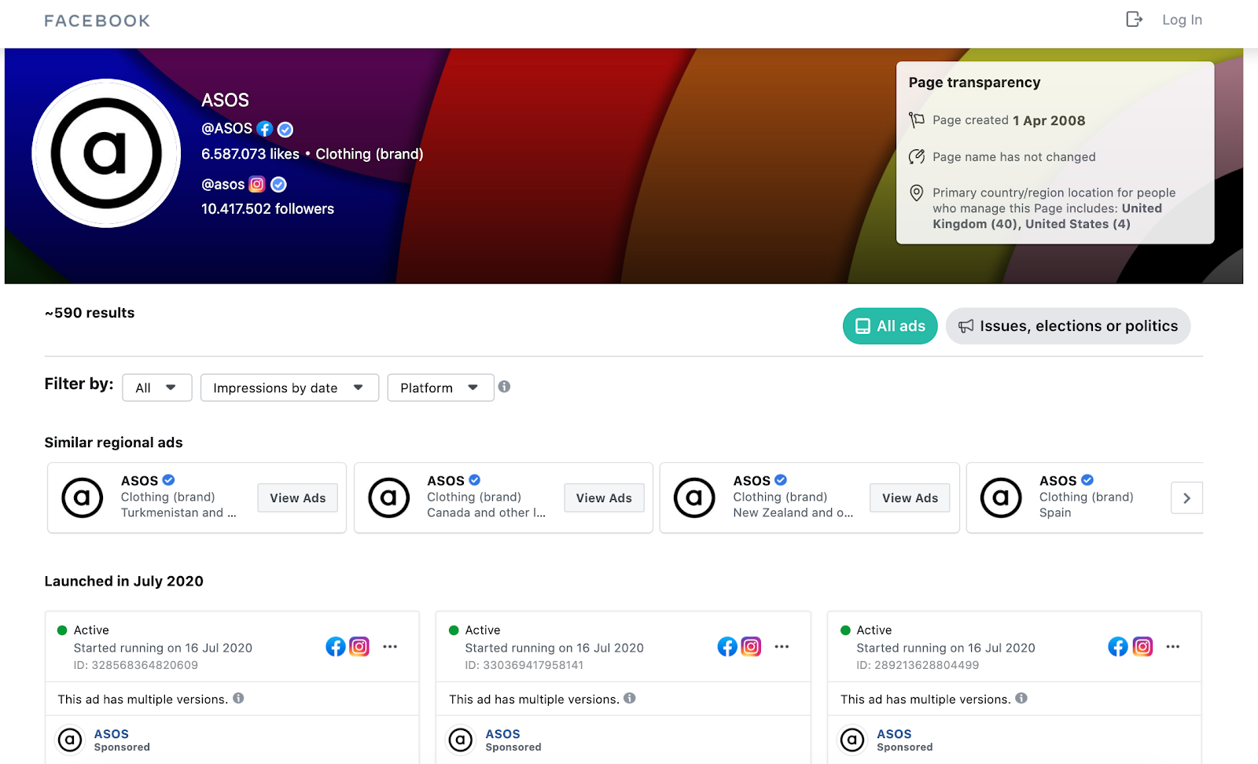This screenshot has width=1258, height=764.
Task: Open more options for ad ID 289213628804499
Action: (x=1173, y=647)
